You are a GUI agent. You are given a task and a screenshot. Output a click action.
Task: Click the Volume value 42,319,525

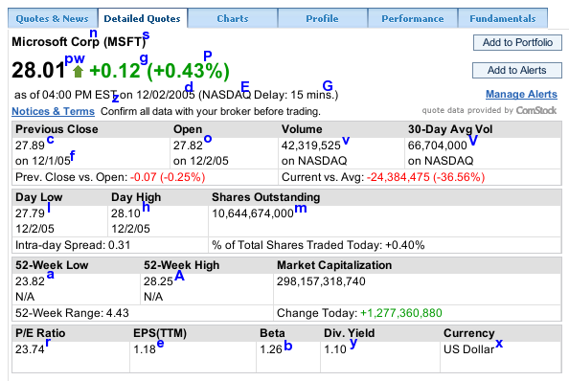click(x=311, y=146)
